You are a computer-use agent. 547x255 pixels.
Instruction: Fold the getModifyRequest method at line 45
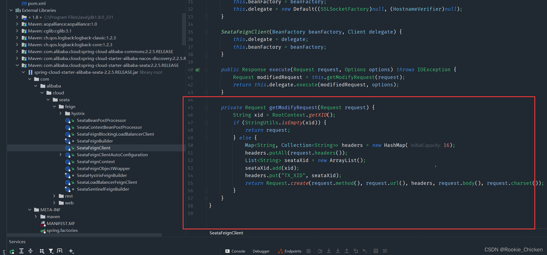point(206,108)
